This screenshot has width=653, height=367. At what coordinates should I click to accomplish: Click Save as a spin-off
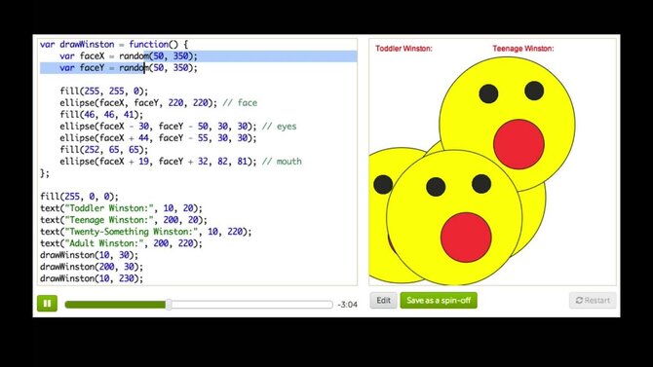439,300
